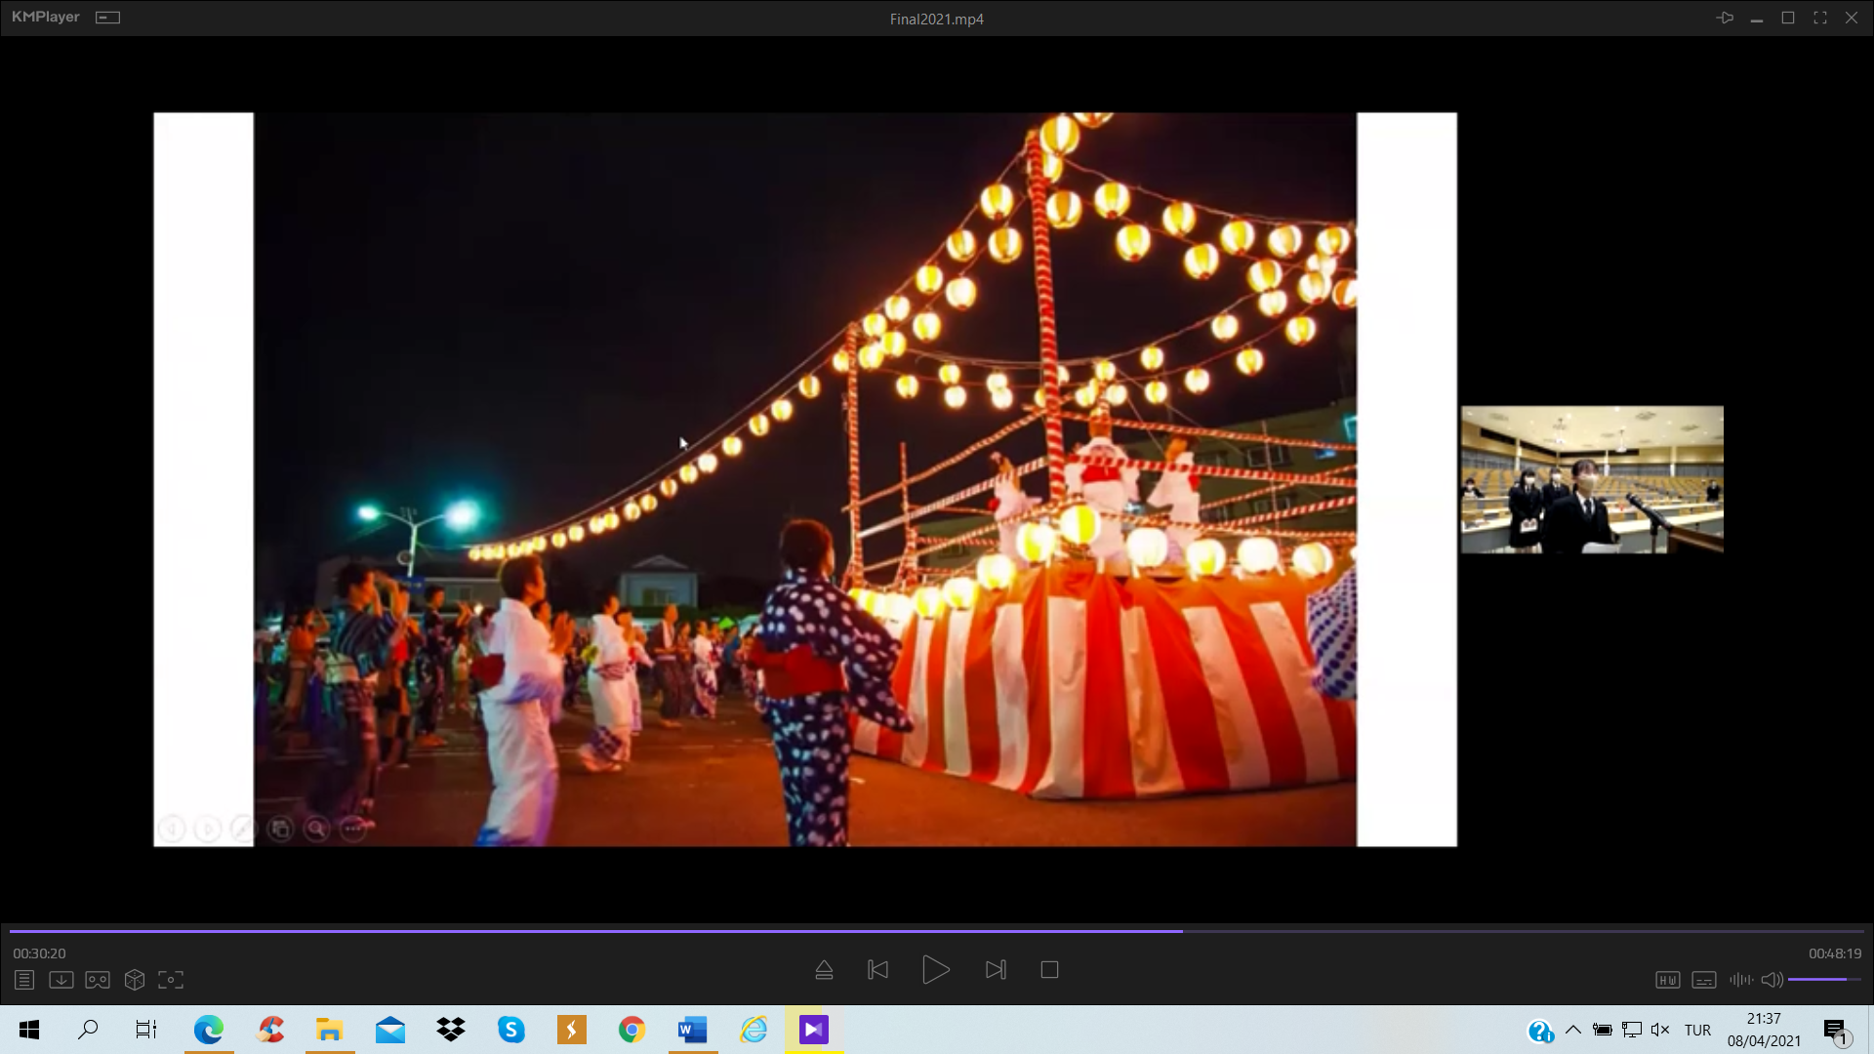
Task: Enable VR mode goggles icon
Action: (98, 980)
